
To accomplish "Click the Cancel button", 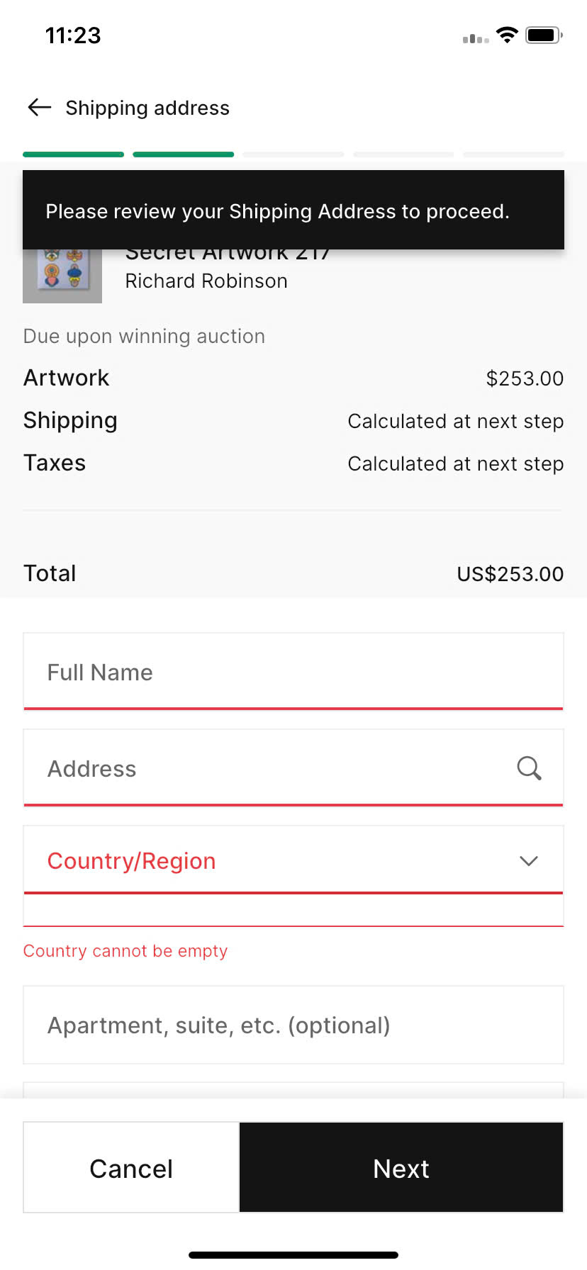I will [x=131, y=1167].
